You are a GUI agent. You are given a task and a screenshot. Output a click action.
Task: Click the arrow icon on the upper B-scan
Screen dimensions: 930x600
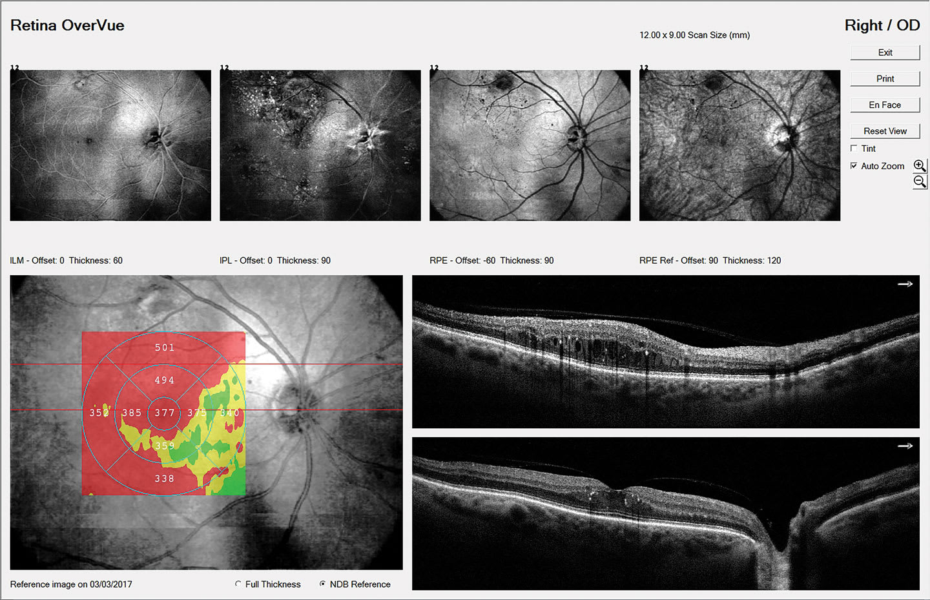coord(905,284)
